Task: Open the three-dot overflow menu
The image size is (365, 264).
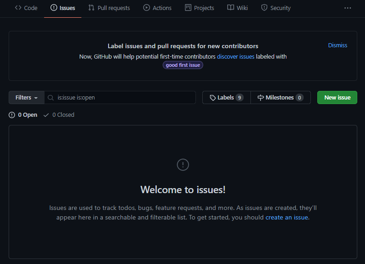Action: (x=348, y=8)
